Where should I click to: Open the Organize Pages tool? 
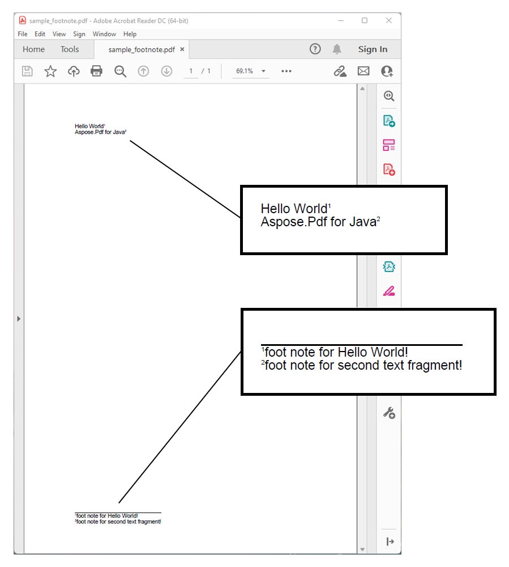coord(388,145)
